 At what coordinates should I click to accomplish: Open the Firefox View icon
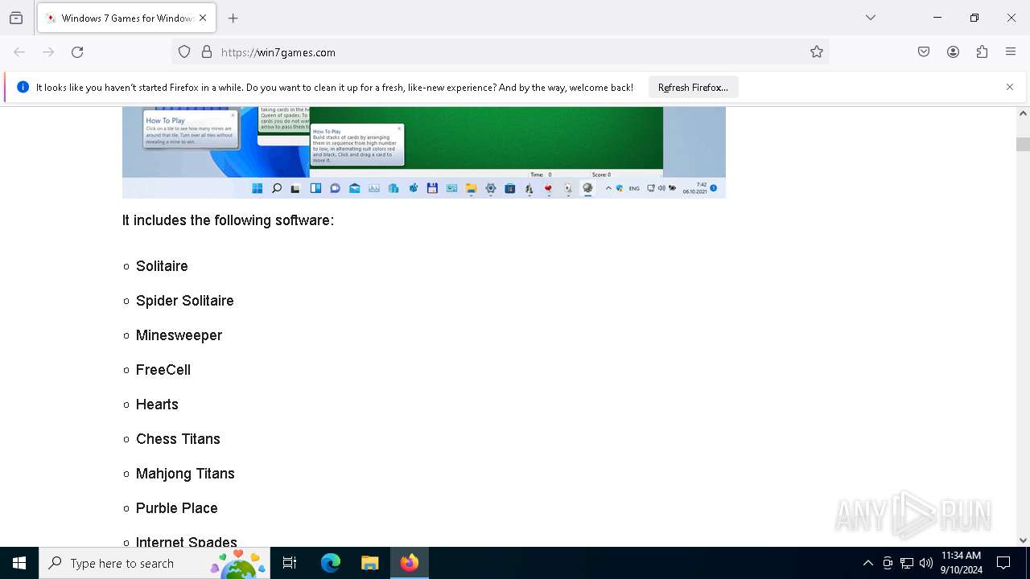click(16, 18)
